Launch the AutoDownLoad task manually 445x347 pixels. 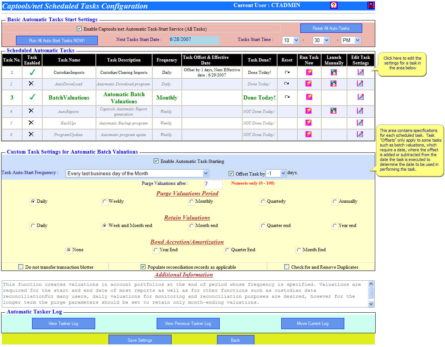coord(333,83)
